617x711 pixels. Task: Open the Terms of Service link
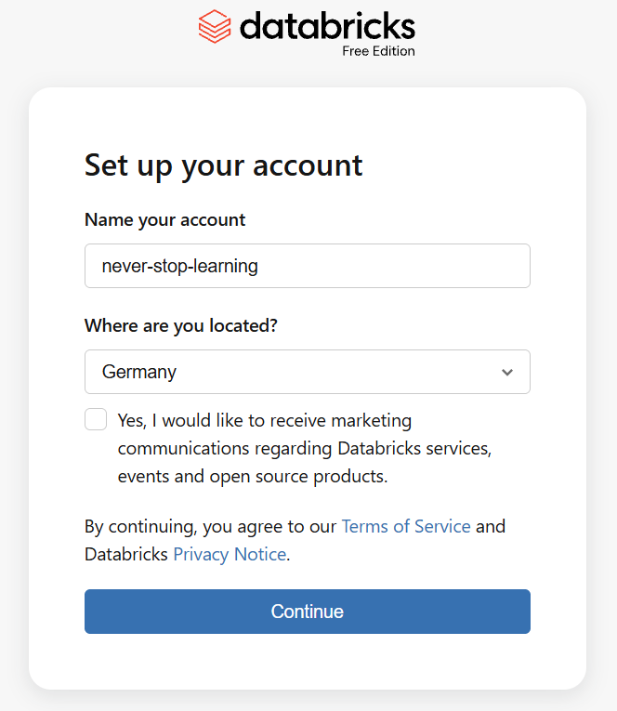(406, 526)
